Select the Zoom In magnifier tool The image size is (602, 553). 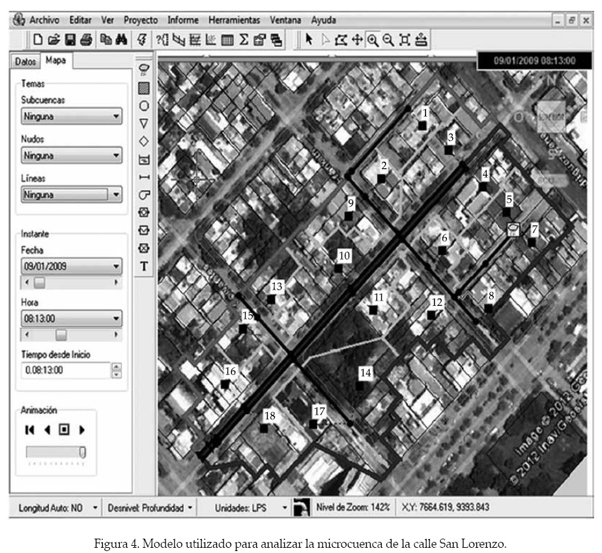point(373,40)
